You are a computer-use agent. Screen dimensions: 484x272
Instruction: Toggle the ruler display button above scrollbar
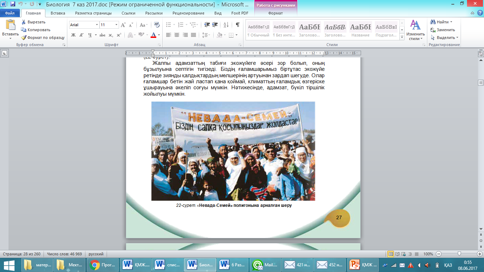(x=481, y=53)
